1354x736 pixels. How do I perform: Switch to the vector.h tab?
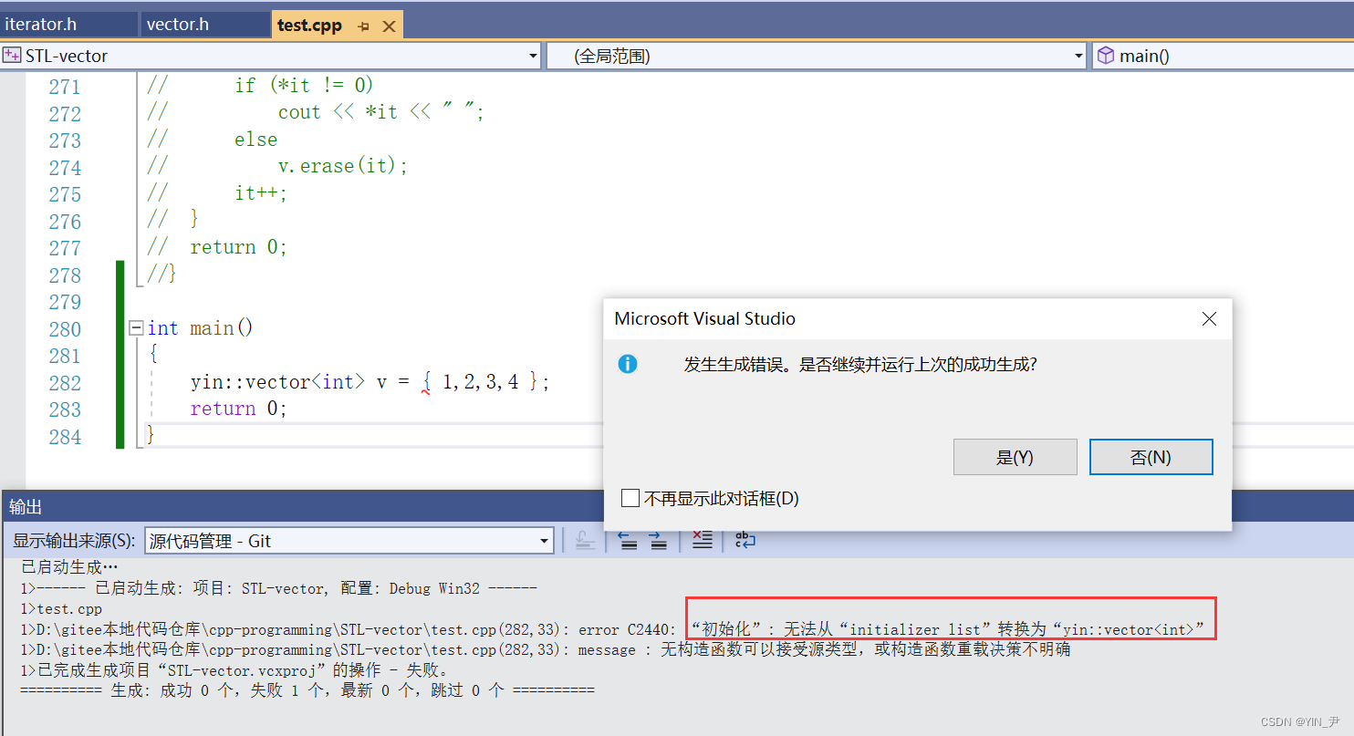click(204, 25)
